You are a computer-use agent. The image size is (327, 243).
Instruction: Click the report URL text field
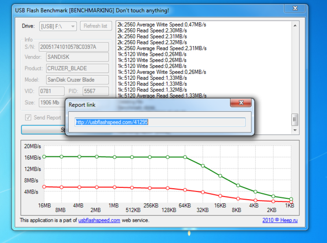(x=160, y=122)
